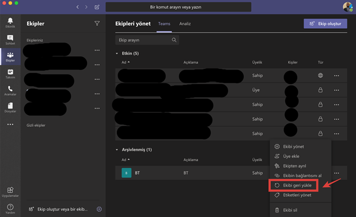Click the globe public type icon

click(x=320, y=75)
